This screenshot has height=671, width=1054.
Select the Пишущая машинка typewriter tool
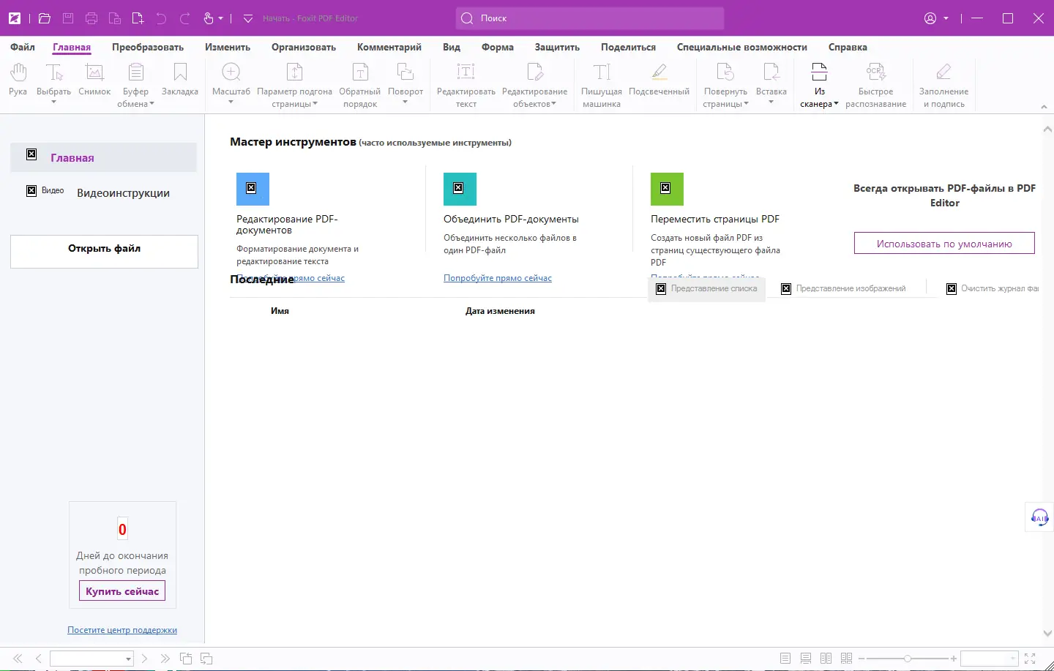[602, 85]
